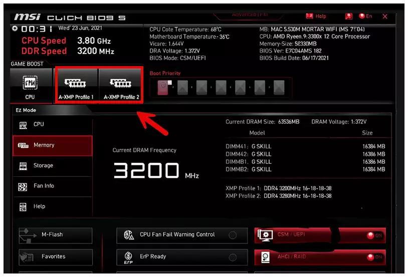This screenshot has height=277, width=408.
Task: Select first boot priority device
Action: coord(163,87)
